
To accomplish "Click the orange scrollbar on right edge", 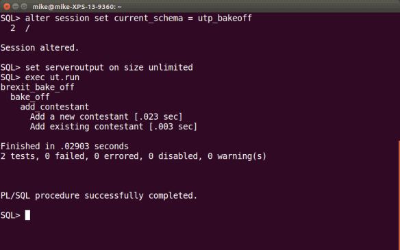I will (399, 195).
